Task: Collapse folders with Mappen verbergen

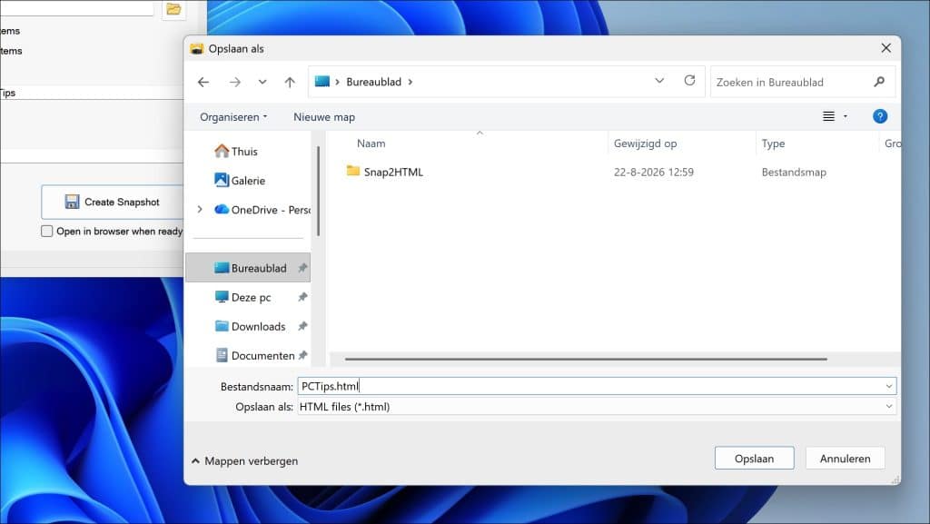Action: [x=244, y=460]
